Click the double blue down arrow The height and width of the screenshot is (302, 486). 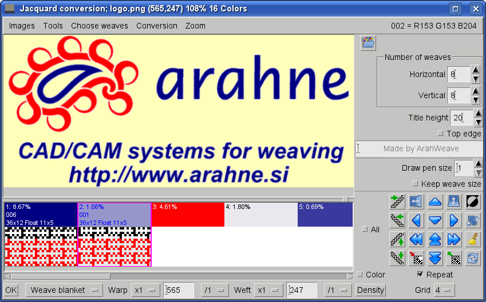[435, 258]
